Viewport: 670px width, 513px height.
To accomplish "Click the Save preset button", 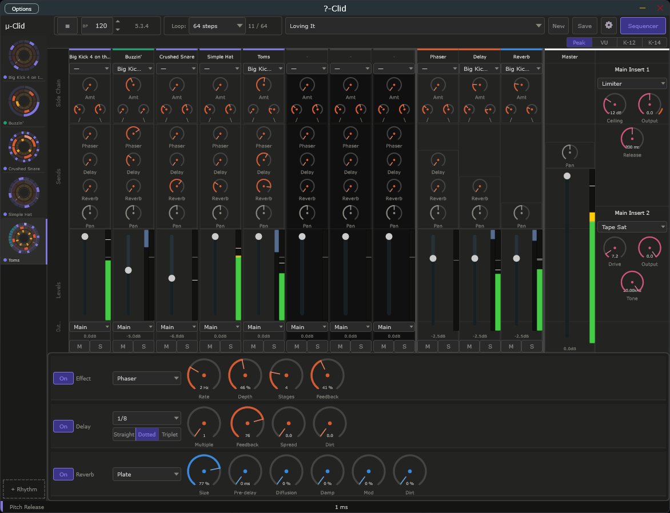I will click(585, 26).
